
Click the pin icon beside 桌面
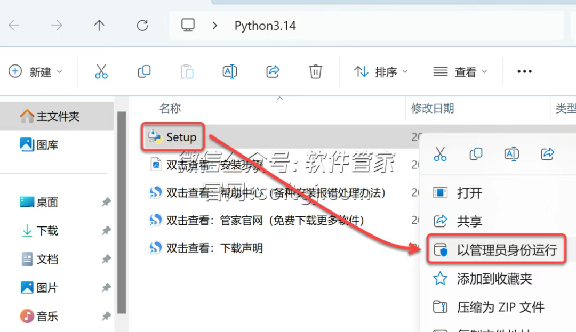click(106, 202)
